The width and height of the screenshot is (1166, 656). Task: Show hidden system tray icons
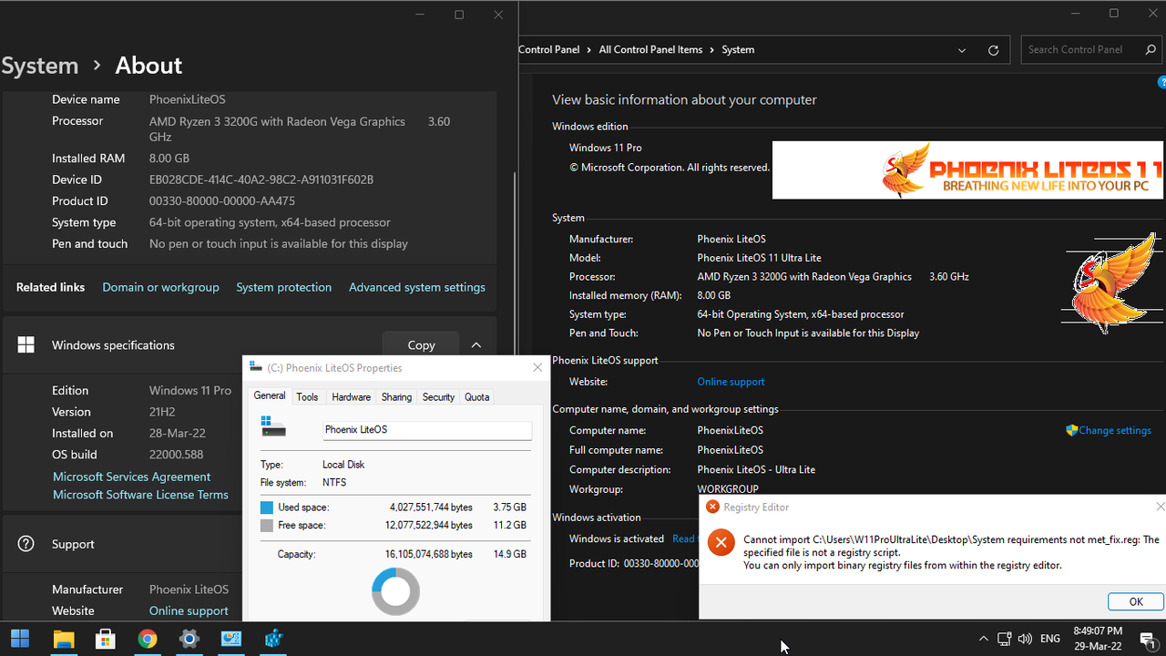983,639
